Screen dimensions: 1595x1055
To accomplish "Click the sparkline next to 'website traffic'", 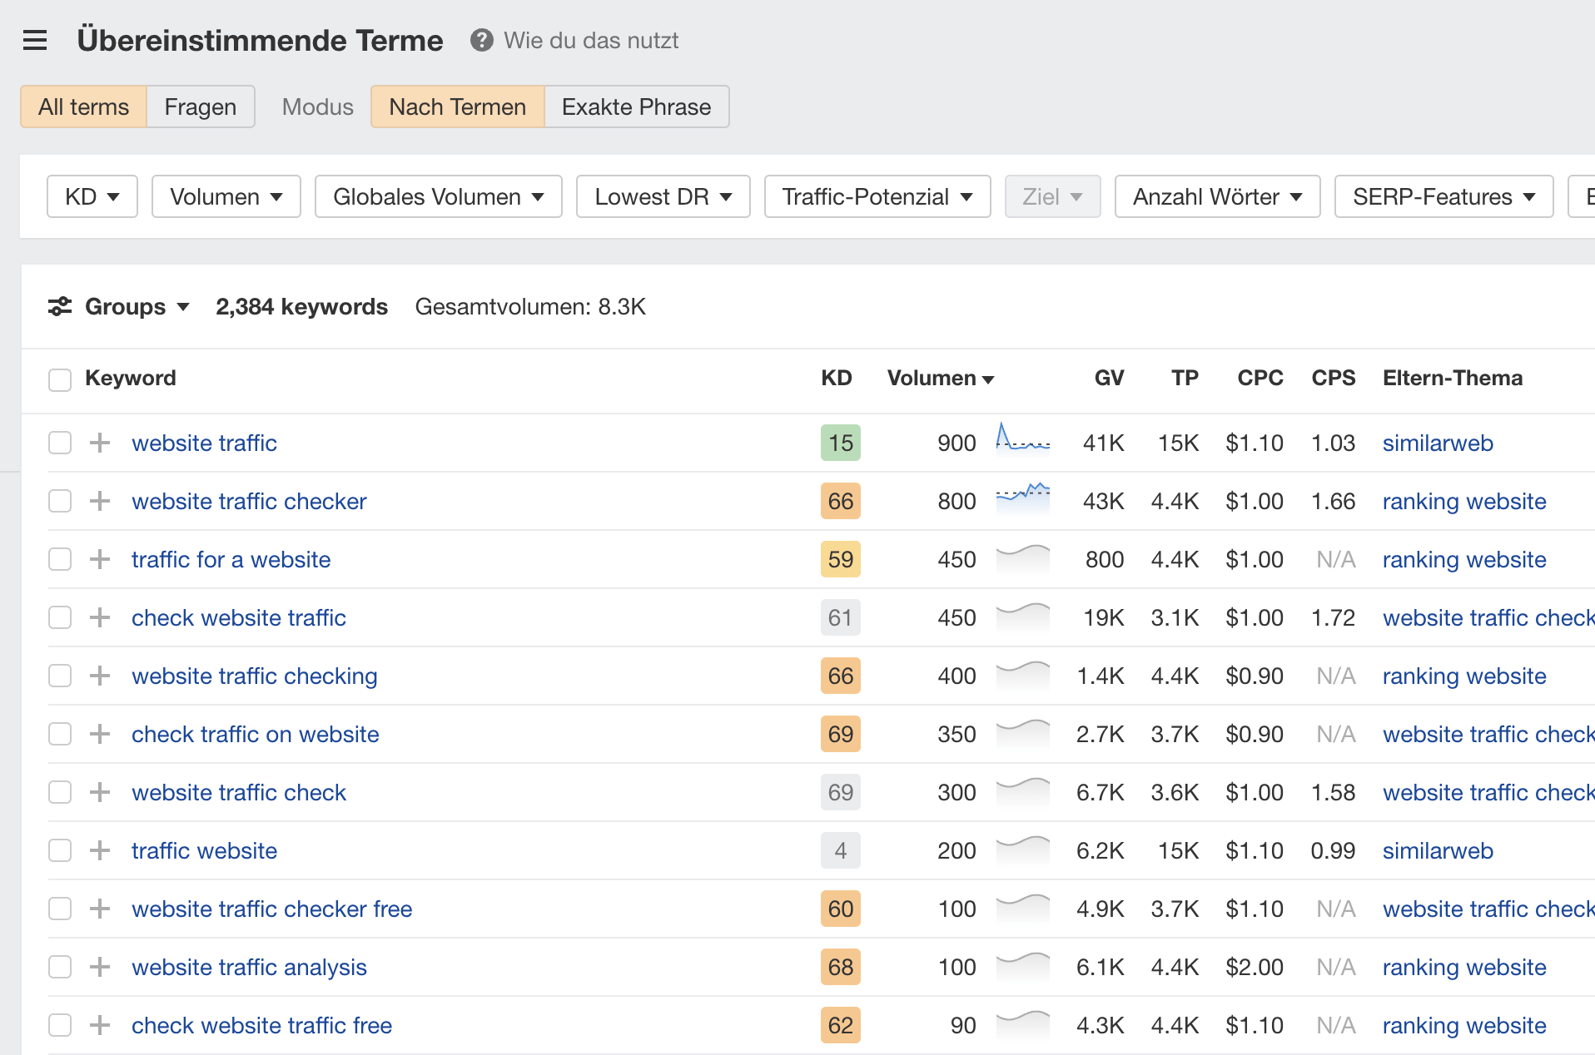I will (1023, 443).
